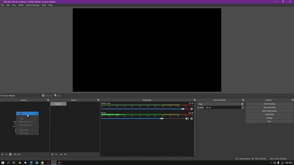
Task: Open source properties gear in Sources toolbar
Action: (x=10, y=154)
